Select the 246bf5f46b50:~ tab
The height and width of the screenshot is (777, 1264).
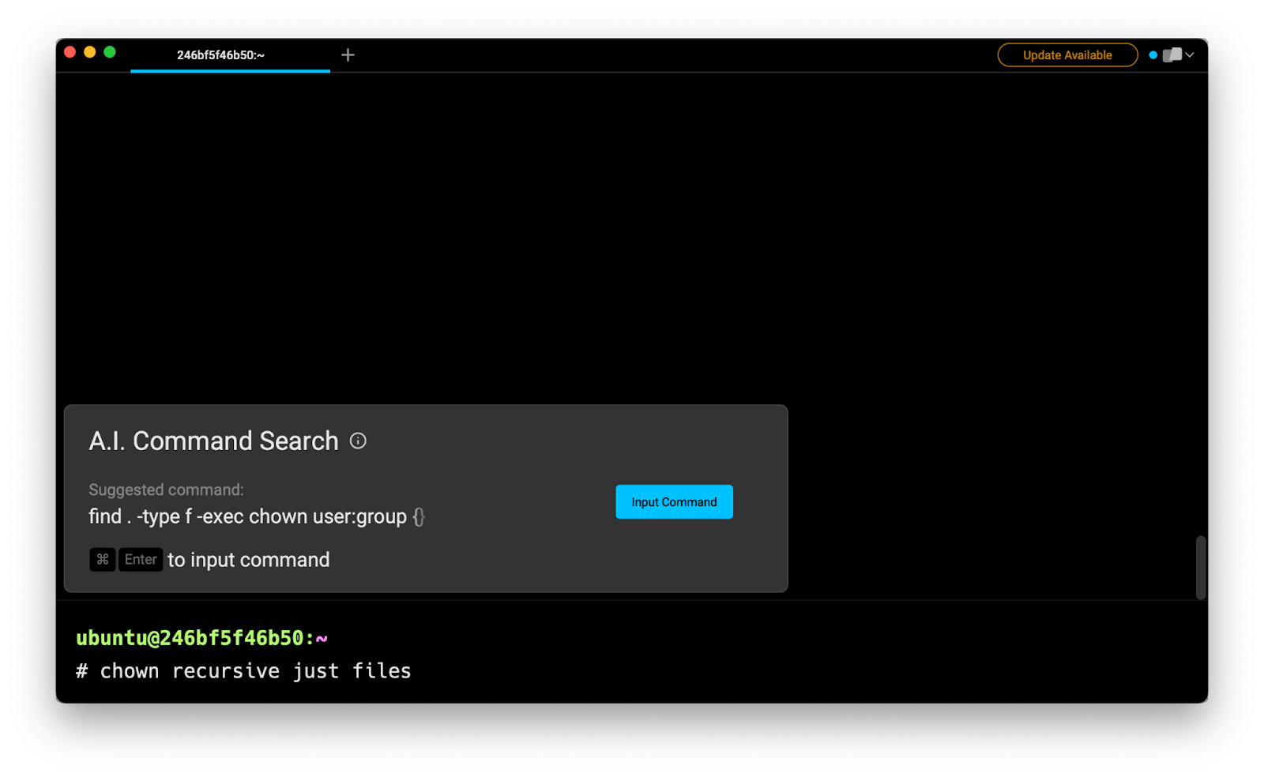coord(221,55)
